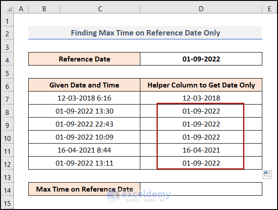This screenshot has width=278, height=210.
Task: Click the Auto Fill Options icon
Action: tap(267, 175)
